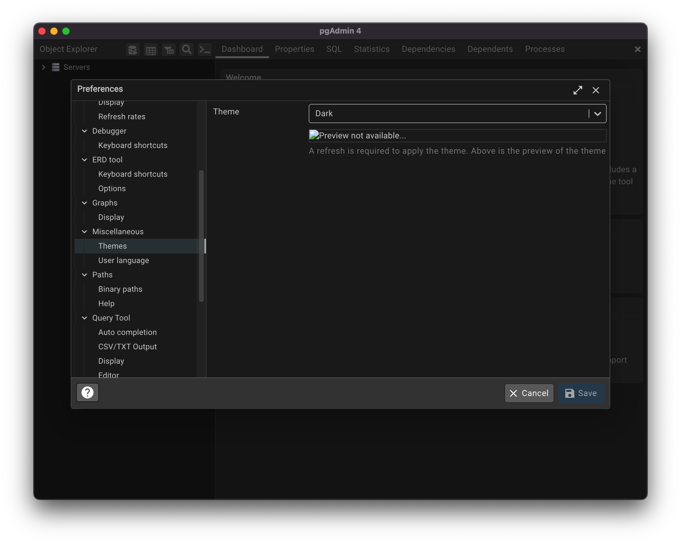
Task: Click the Cancel button
Action: click(529, 393)
